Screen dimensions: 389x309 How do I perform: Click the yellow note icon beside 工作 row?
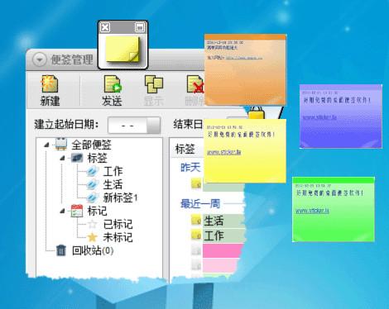point(196,235)
